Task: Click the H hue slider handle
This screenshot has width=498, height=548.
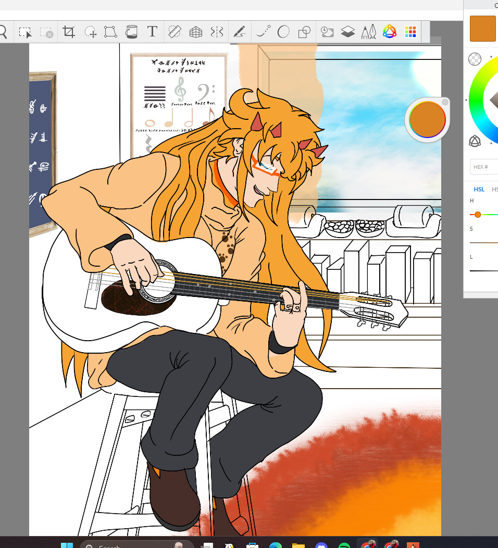Action: pos(478,215)
